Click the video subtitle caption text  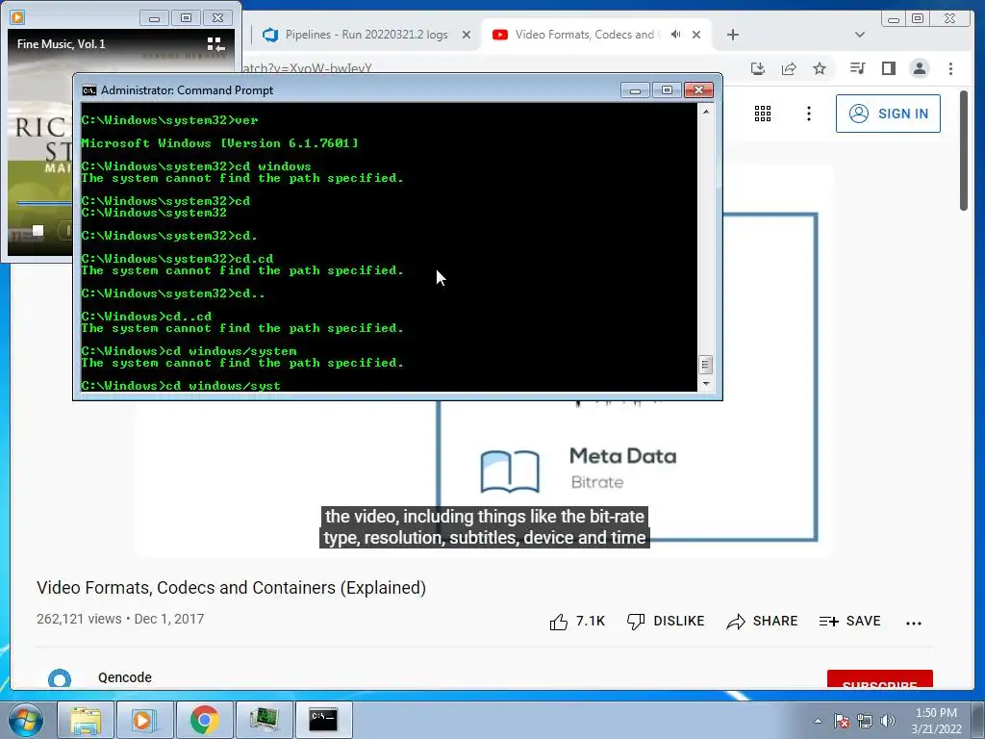coord(485,527)
